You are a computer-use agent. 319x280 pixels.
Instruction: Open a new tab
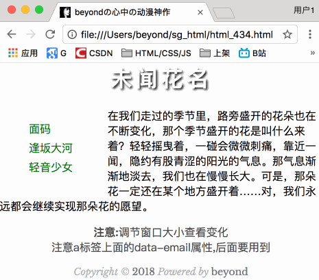tap(224, 13)
